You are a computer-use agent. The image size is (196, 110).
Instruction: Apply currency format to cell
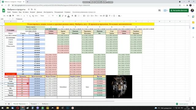pyautogui.click(x=24, y=16)
